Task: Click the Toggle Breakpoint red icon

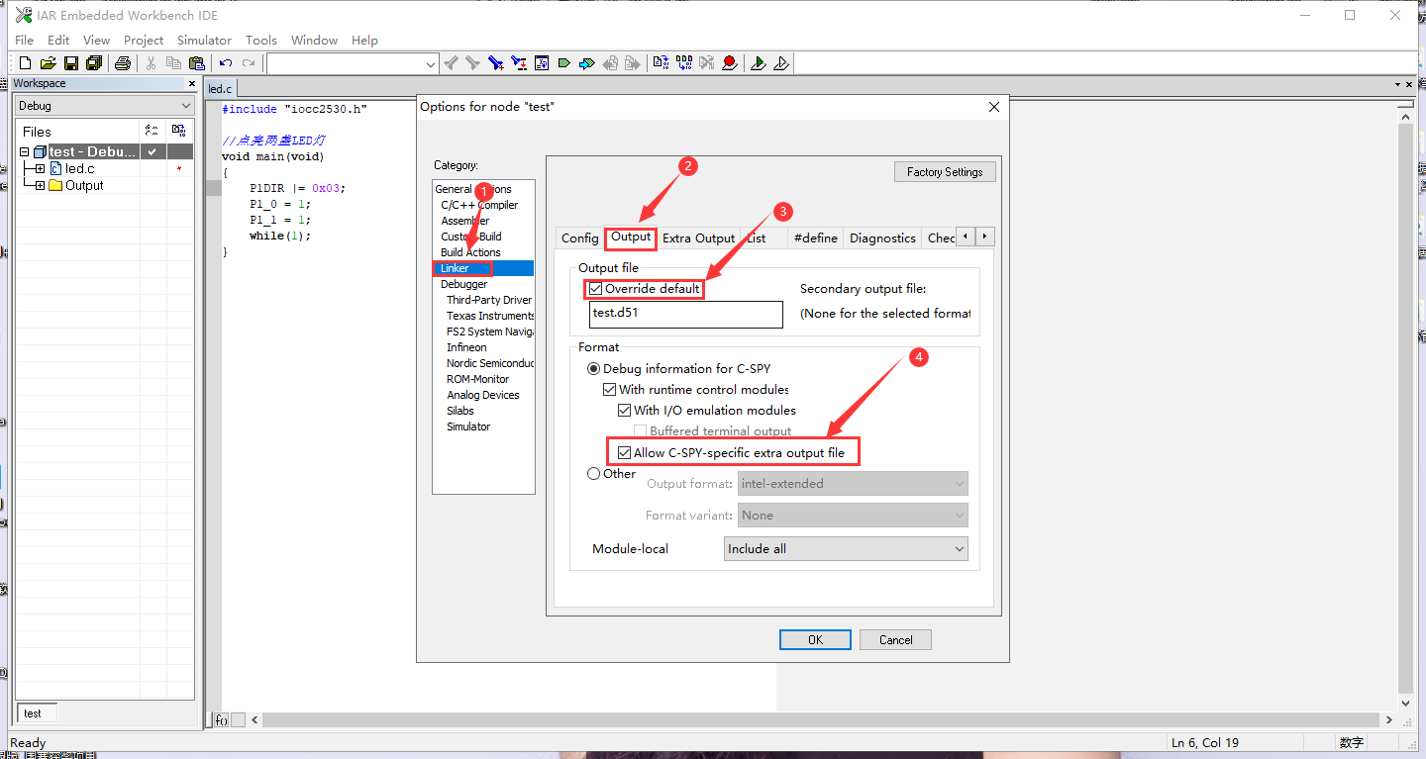Action: point(730,63)
